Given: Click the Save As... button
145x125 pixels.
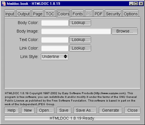Looking at the screenshot, I should tap(85, 110).
